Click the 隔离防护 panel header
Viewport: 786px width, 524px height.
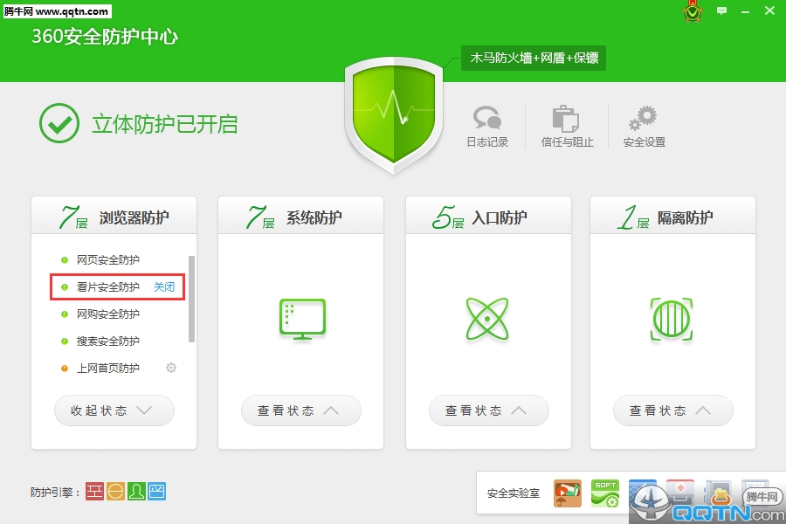coord(672,216)
